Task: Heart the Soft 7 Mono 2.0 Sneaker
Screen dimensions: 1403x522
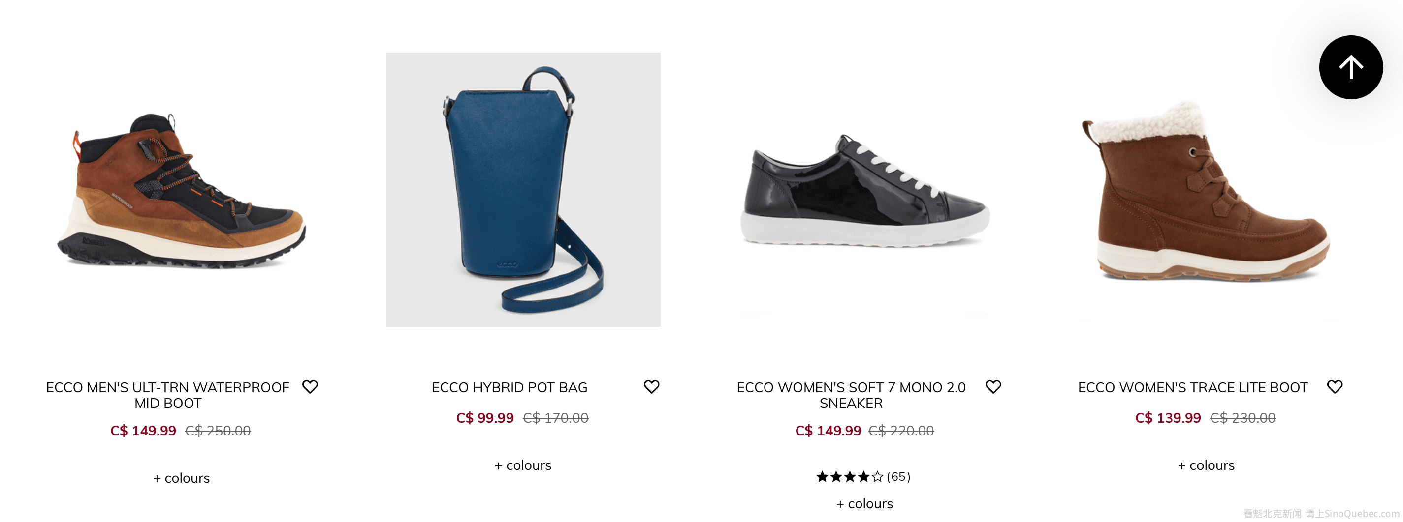Action: [x=993, y=387]
